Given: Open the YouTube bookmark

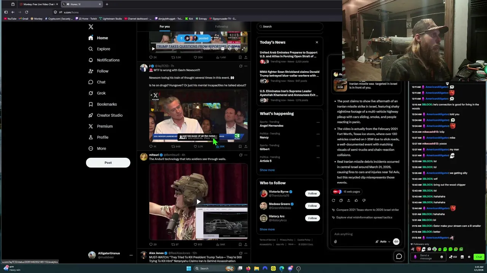Looking at the screenshot, I should 10,19.
